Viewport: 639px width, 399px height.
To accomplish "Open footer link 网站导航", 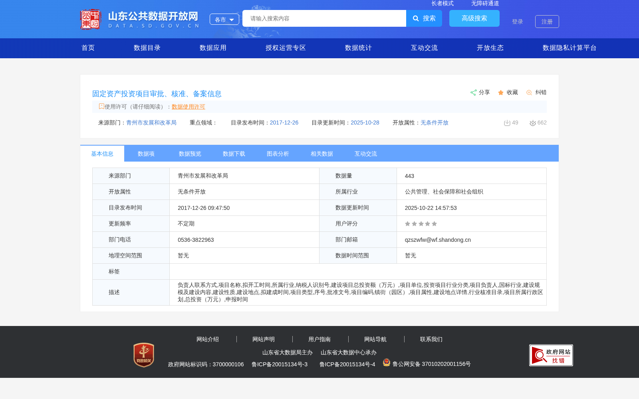I will pos(375,339).
